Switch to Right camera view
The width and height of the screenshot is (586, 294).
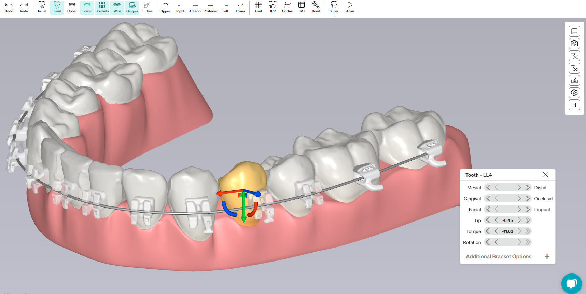point(180,8)
